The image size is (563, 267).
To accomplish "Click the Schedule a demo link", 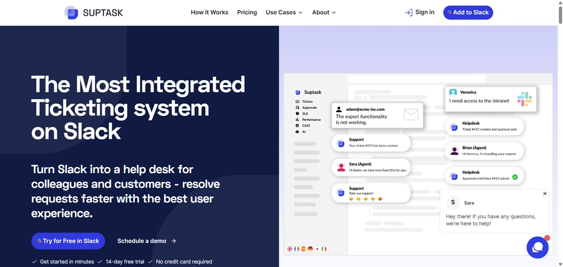I will pos(146,241).
